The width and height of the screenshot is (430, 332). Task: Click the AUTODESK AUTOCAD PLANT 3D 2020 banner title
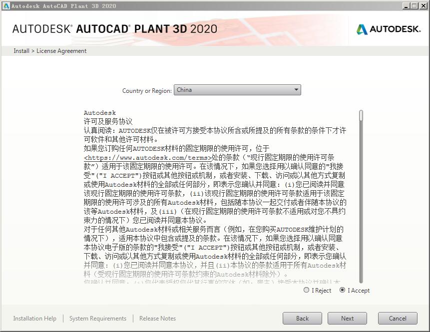[x=115, y=29]
